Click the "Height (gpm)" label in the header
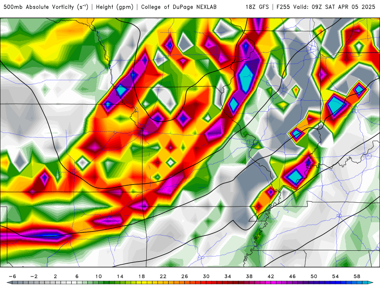This screenshot has height=285, width=380. coord(114,7)
